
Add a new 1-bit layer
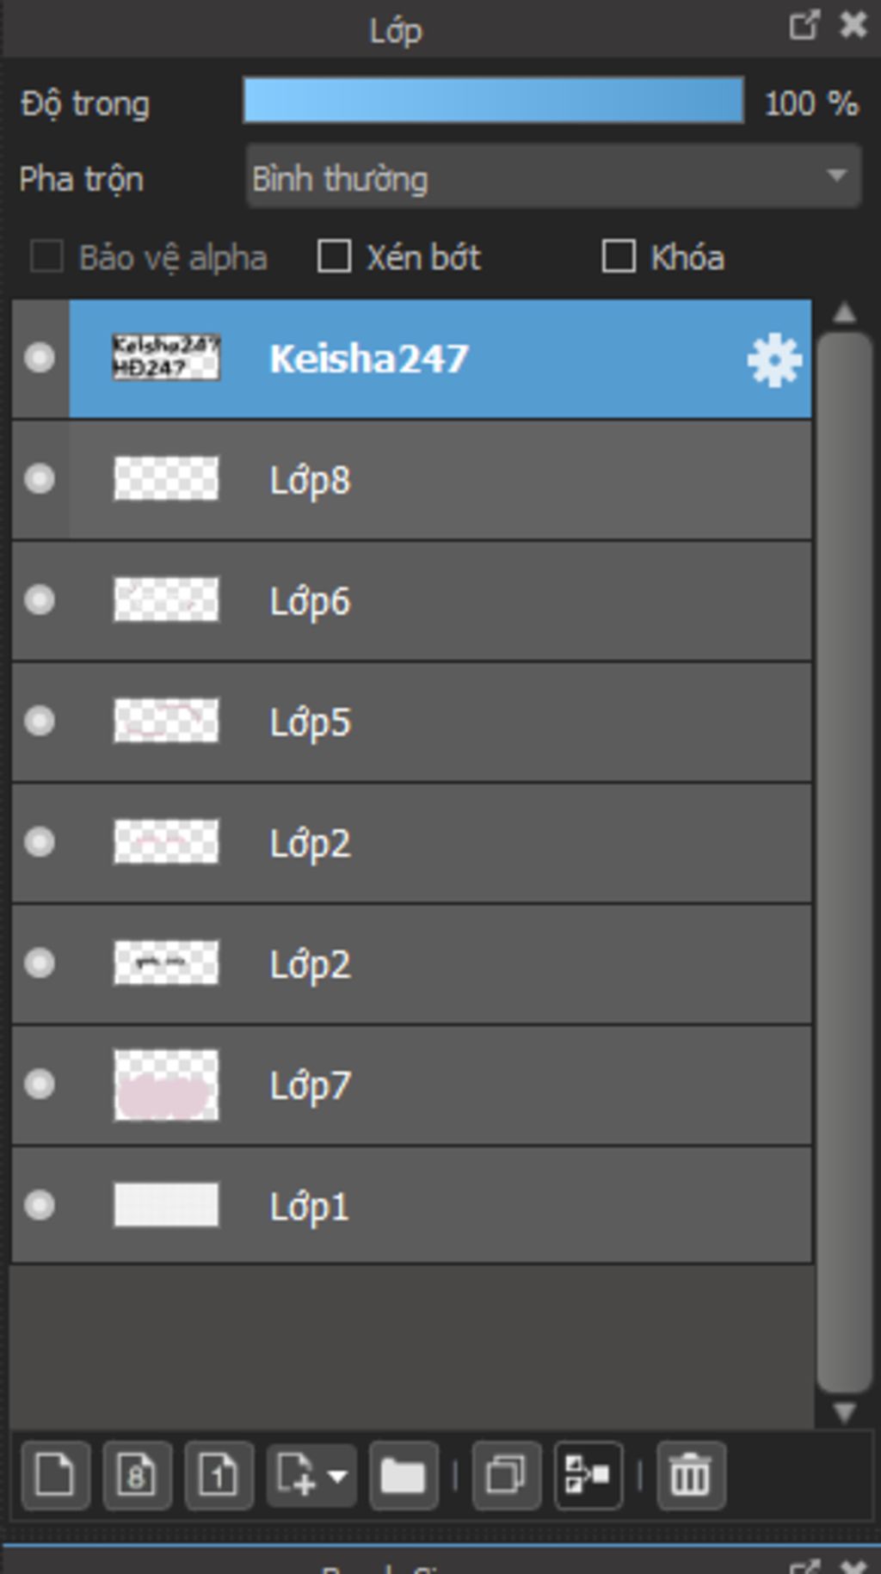click(x=219, y=1476)
